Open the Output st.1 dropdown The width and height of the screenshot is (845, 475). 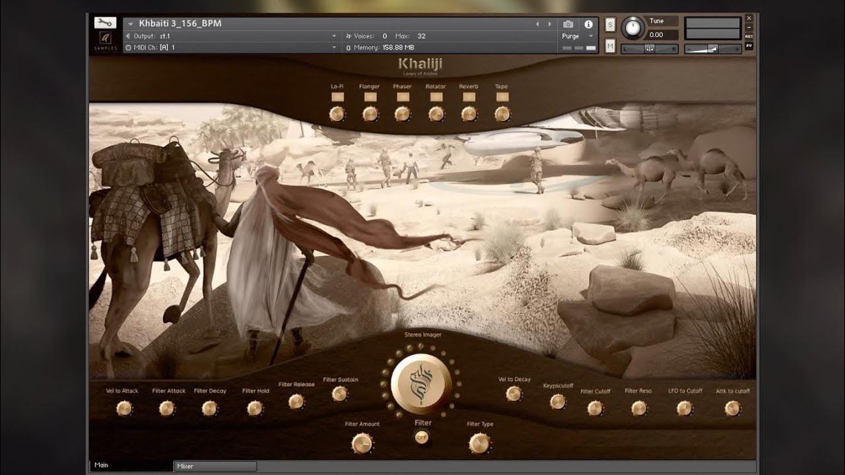pos(231,36)
